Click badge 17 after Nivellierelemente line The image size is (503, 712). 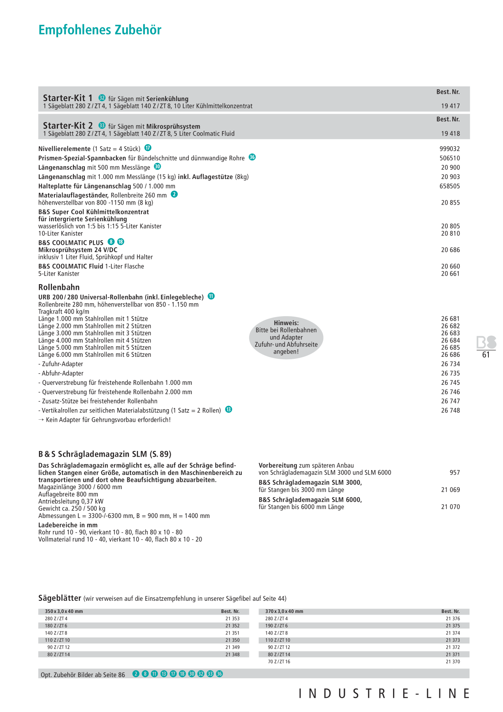(148, 148)
